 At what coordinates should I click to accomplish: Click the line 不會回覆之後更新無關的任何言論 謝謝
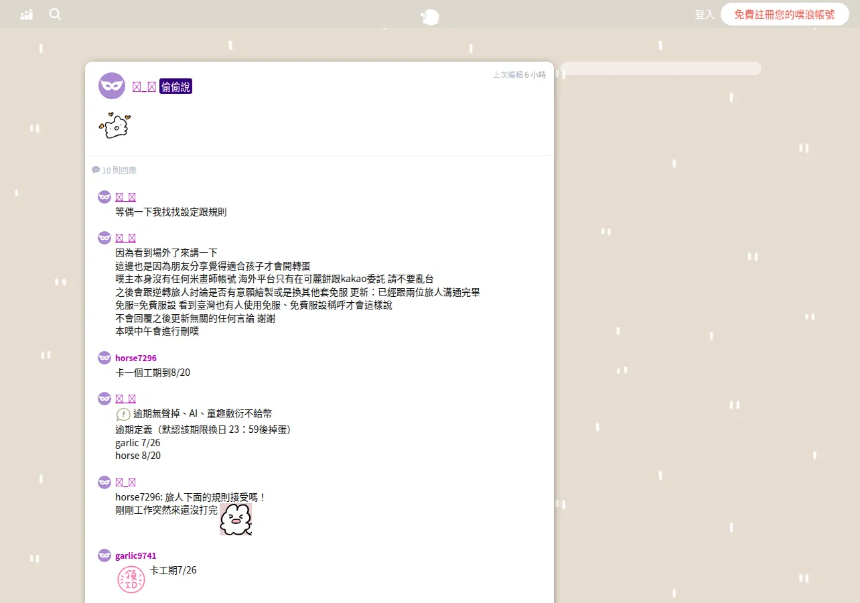195,318
